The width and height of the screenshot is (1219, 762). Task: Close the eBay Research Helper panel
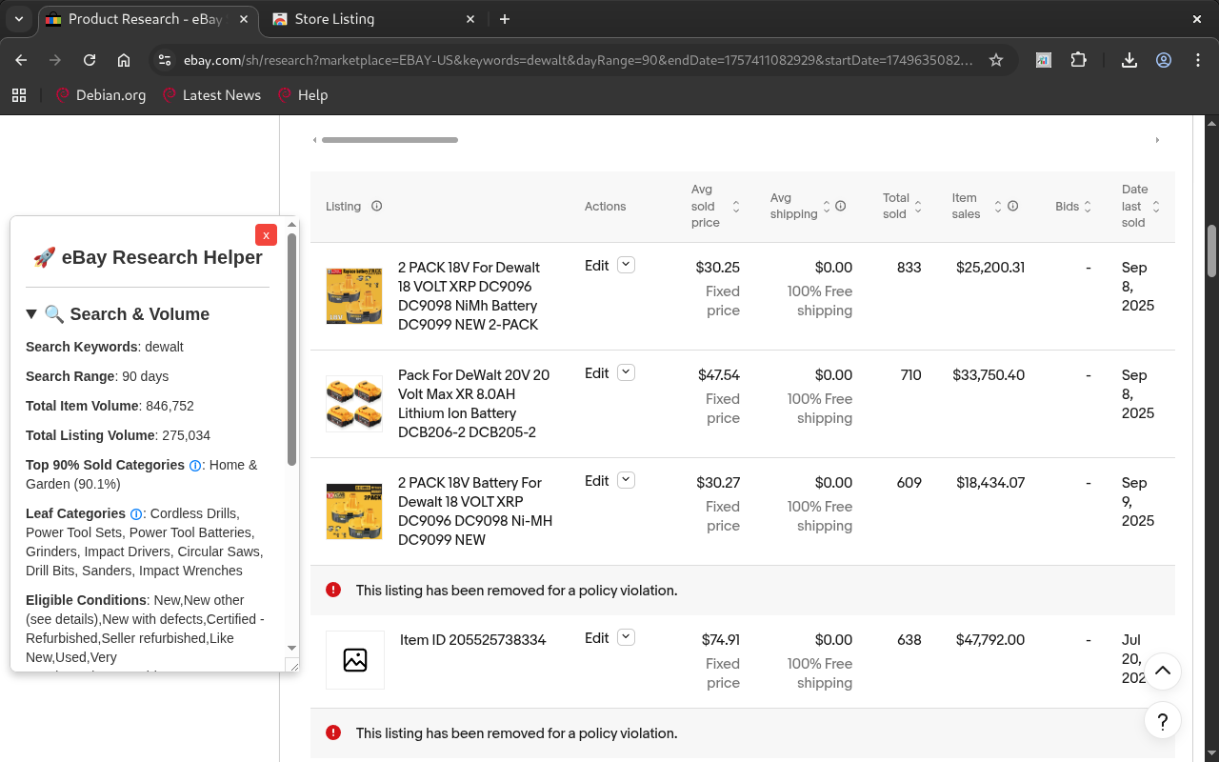(266, 234)
